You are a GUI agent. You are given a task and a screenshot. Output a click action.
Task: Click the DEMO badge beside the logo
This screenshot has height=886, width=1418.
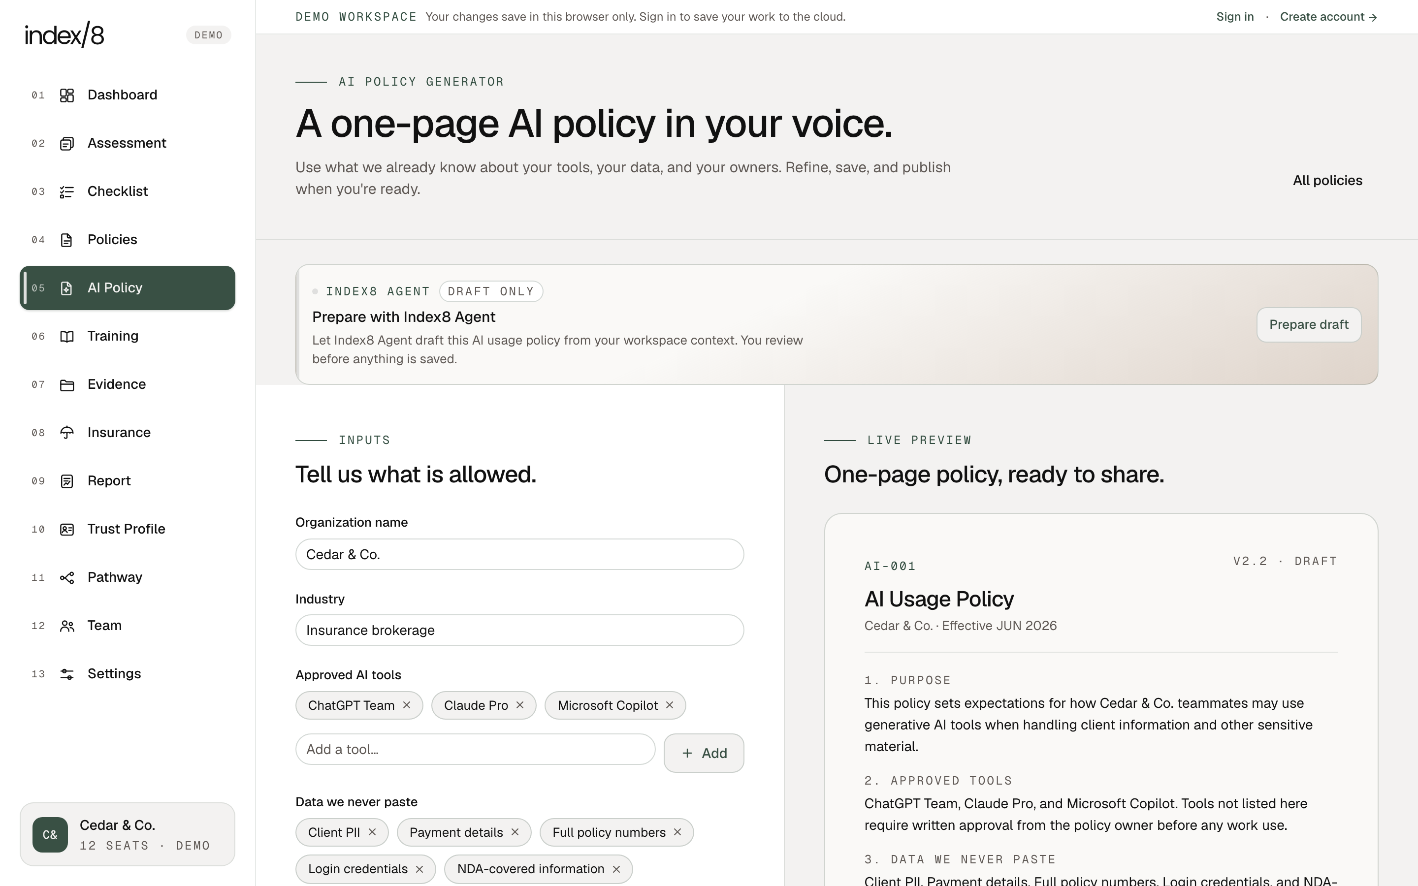(209, 35)
